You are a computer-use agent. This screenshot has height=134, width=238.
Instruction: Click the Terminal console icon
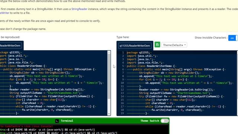57,121
